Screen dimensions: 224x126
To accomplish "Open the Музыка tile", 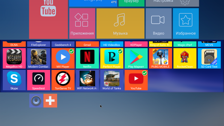I will [x=120, y=24].
